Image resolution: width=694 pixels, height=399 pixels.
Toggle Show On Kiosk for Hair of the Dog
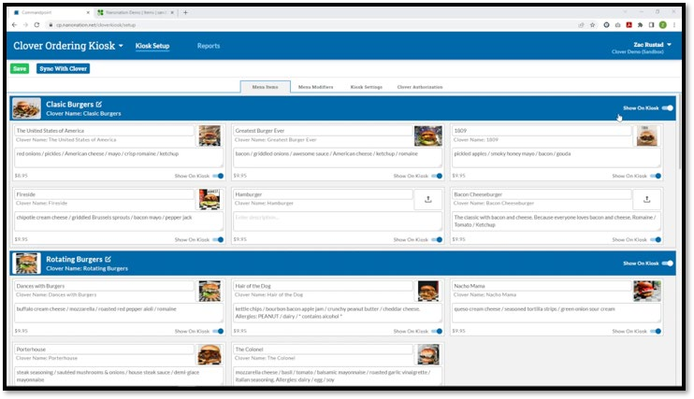pyautogui.click(x=437, y=332)
